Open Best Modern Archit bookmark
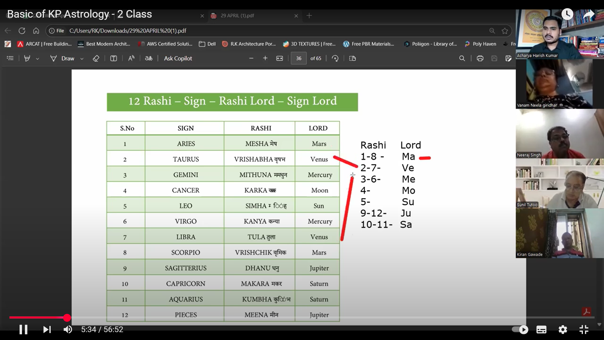This screenshot has height=340, width=604. pyautogui.click(x=104, y=44)
